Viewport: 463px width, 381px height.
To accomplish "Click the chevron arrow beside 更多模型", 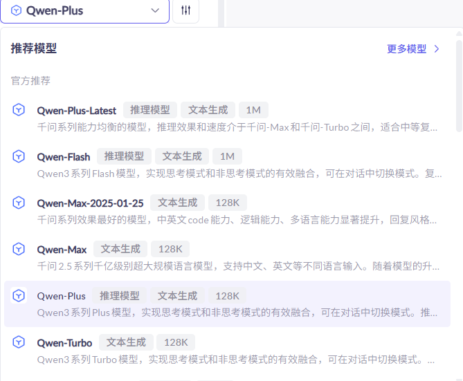I will [x=437, y=48].
